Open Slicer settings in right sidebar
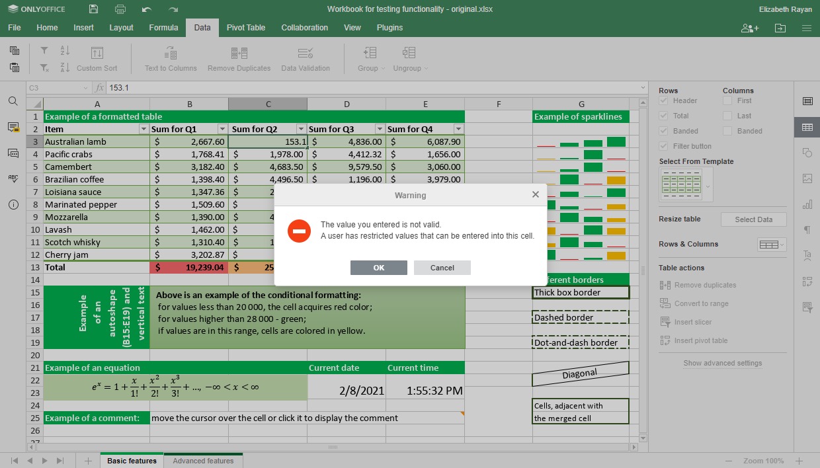The height and width of the screenshot is (468, 820). coord(807,307)
